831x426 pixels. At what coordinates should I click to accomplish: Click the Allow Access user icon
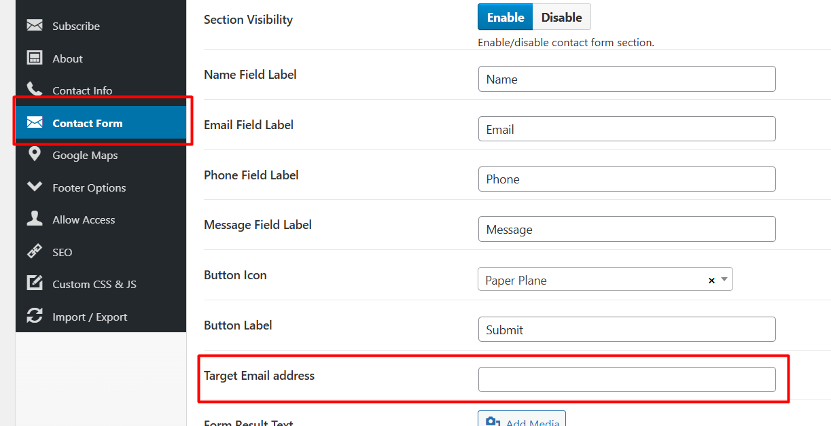point(34,218)
